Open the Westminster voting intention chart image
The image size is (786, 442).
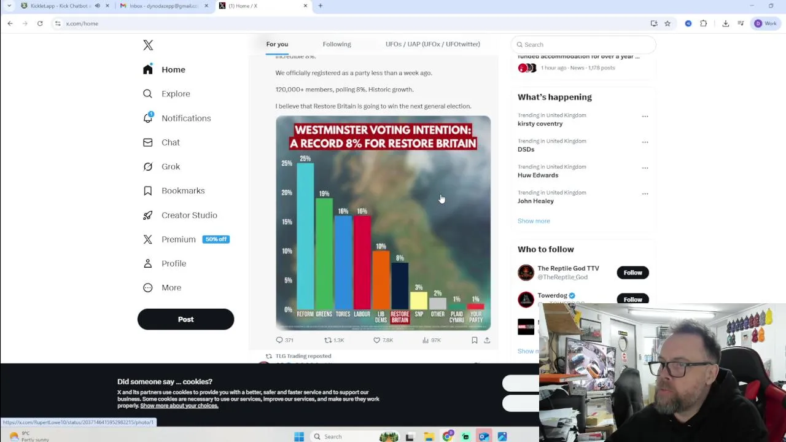[383, 223]
